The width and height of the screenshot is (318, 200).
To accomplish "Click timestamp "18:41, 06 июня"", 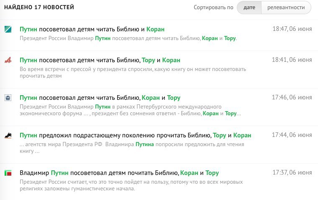I will (292, 60).
